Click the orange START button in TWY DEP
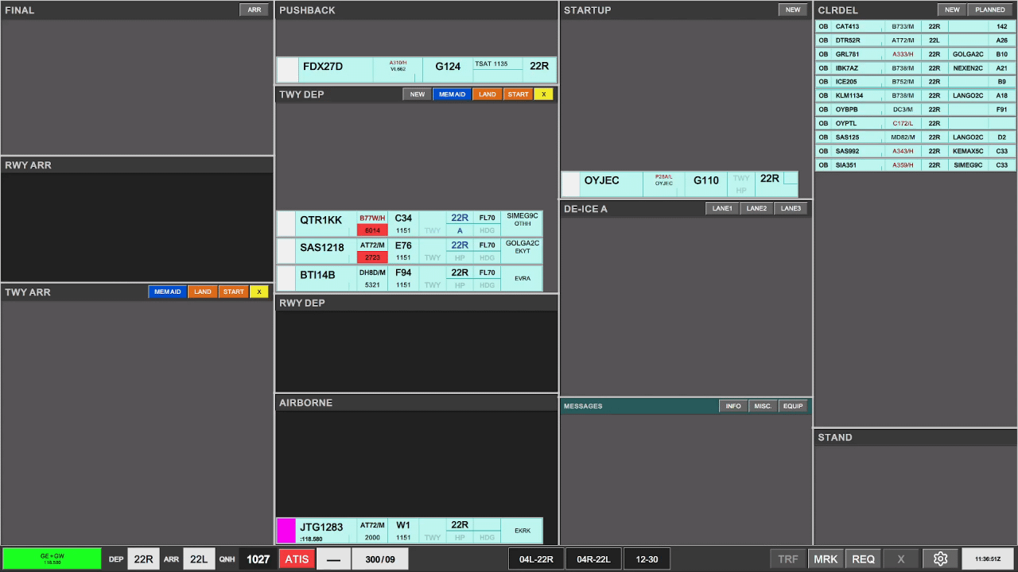The height and width of the screenshot is (572, 1018). click(519, 95)
